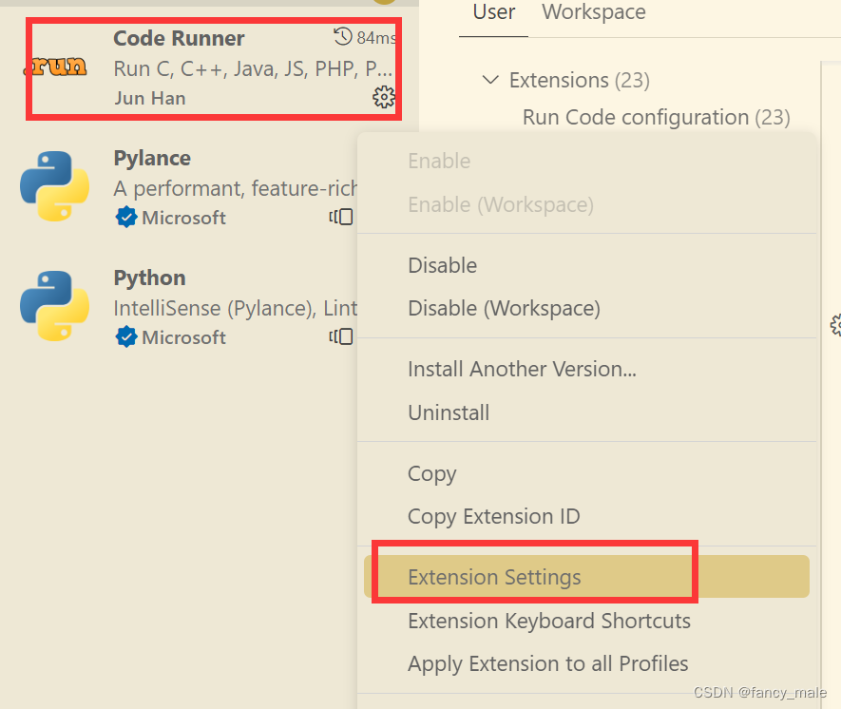Click the Code Runner extension logo
The width and height of the screenshot is (841, 709).
pos(54,67)
